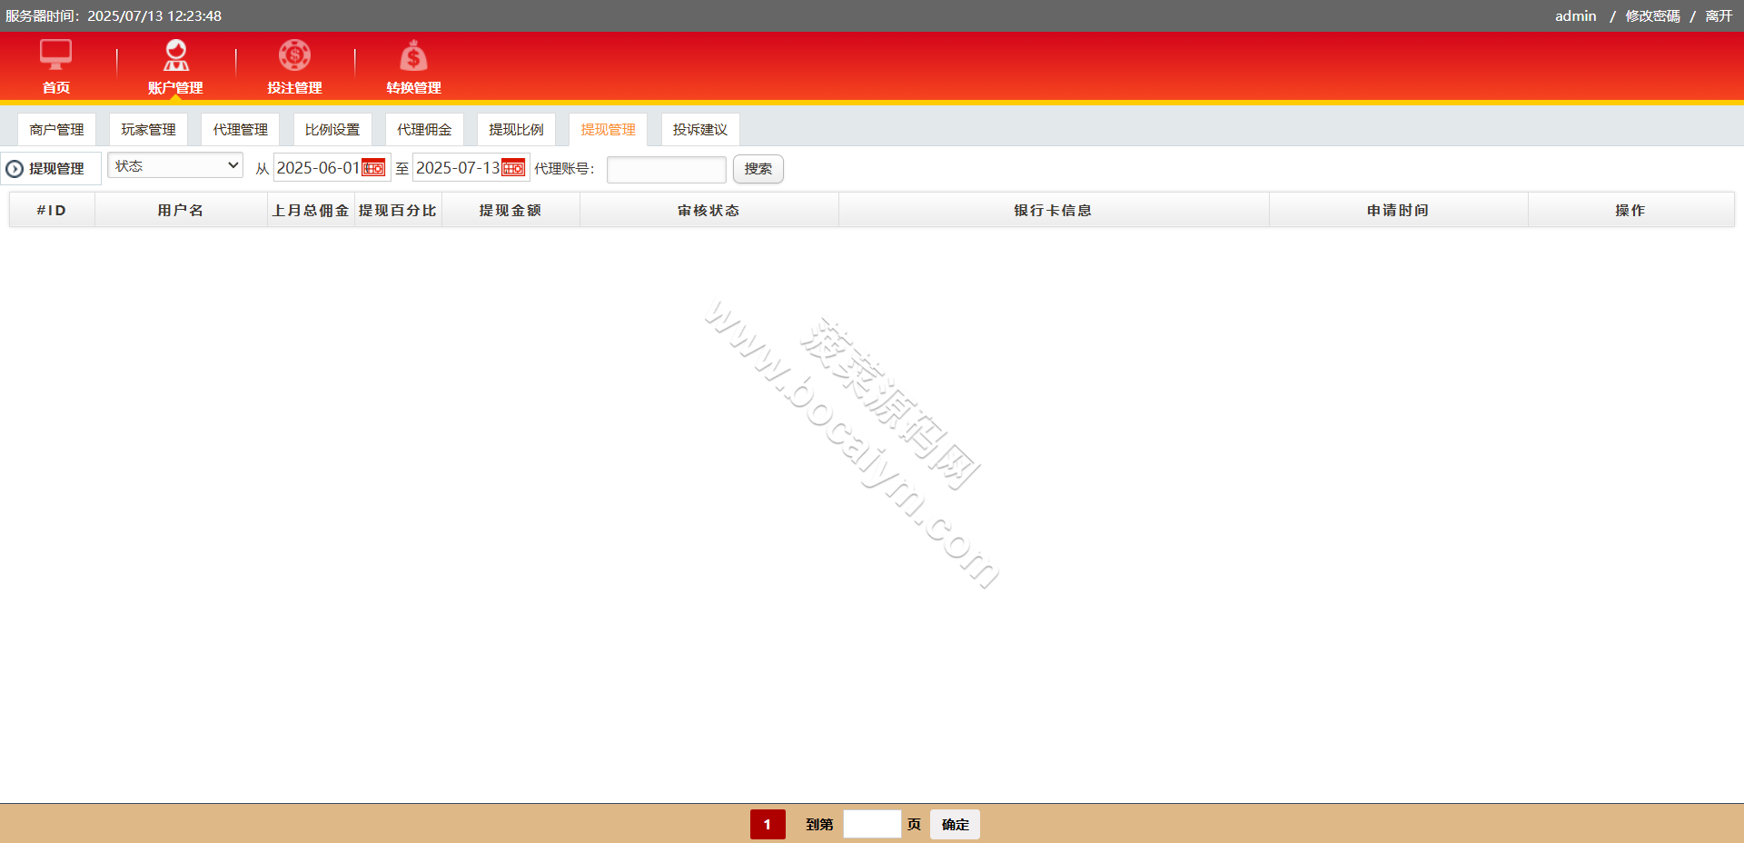This screenshot has width=1744, height=843.
Task: Open the end date calendar picker icon
Action: 513,168
